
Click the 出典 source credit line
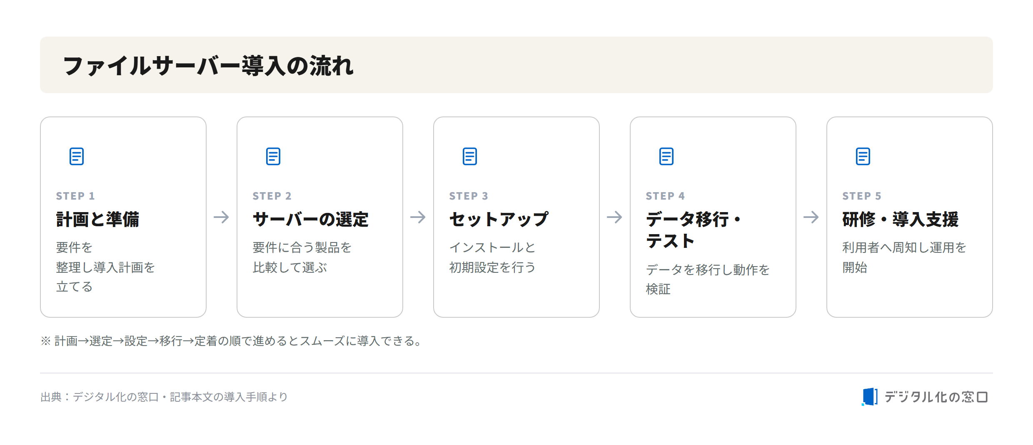pyautogui.click(x=164, y=397)
